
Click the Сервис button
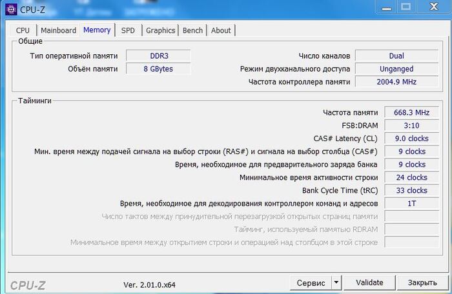[x=311, y=283]
